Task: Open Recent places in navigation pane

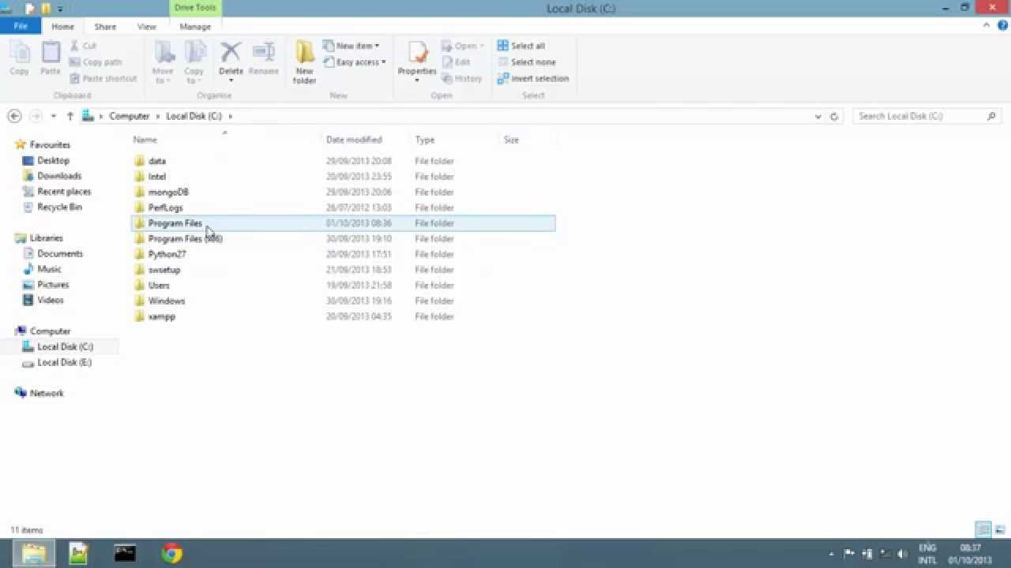Action: coord(64,192)
